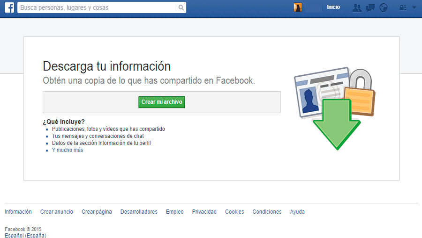Screen dimensions: 422x238
Task: Open the notifications globe icon
Action: [x=384, y=8]
